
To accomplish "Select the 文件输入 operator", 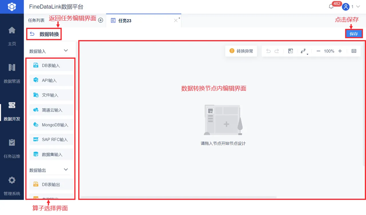I will pyautogui.click(x=51, y=95).
